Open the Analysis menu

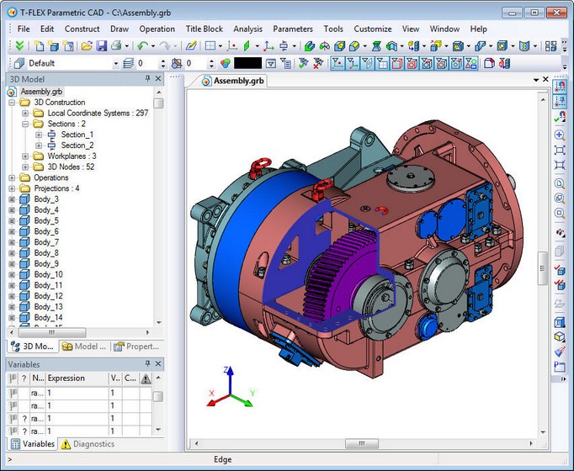pyautogui.click(x=247, y=29)
